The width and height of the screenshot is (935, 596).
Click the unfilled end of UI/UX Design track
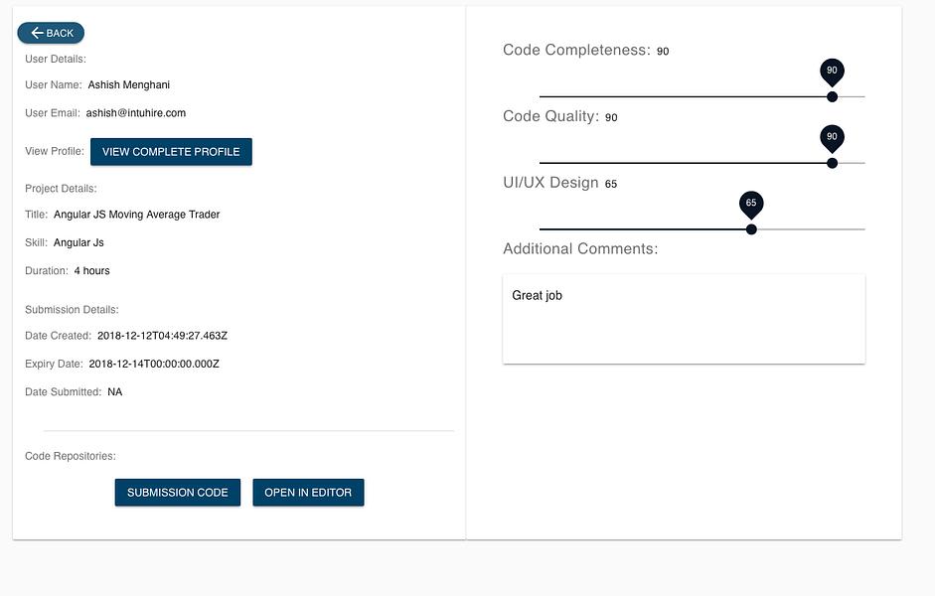(811, 228)
